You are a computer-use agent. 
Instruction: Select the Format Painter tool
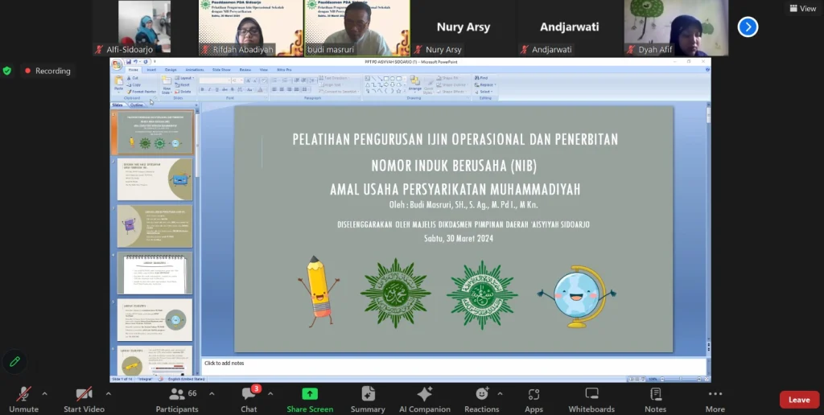tap(142, 92)
